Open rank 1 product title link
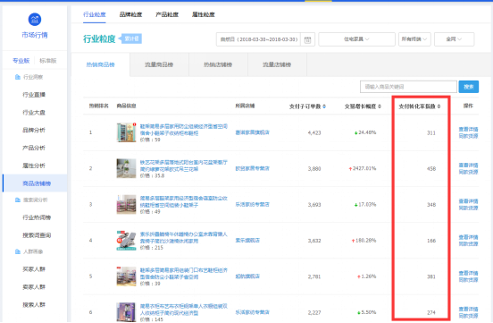 click(x=184, y=130)
